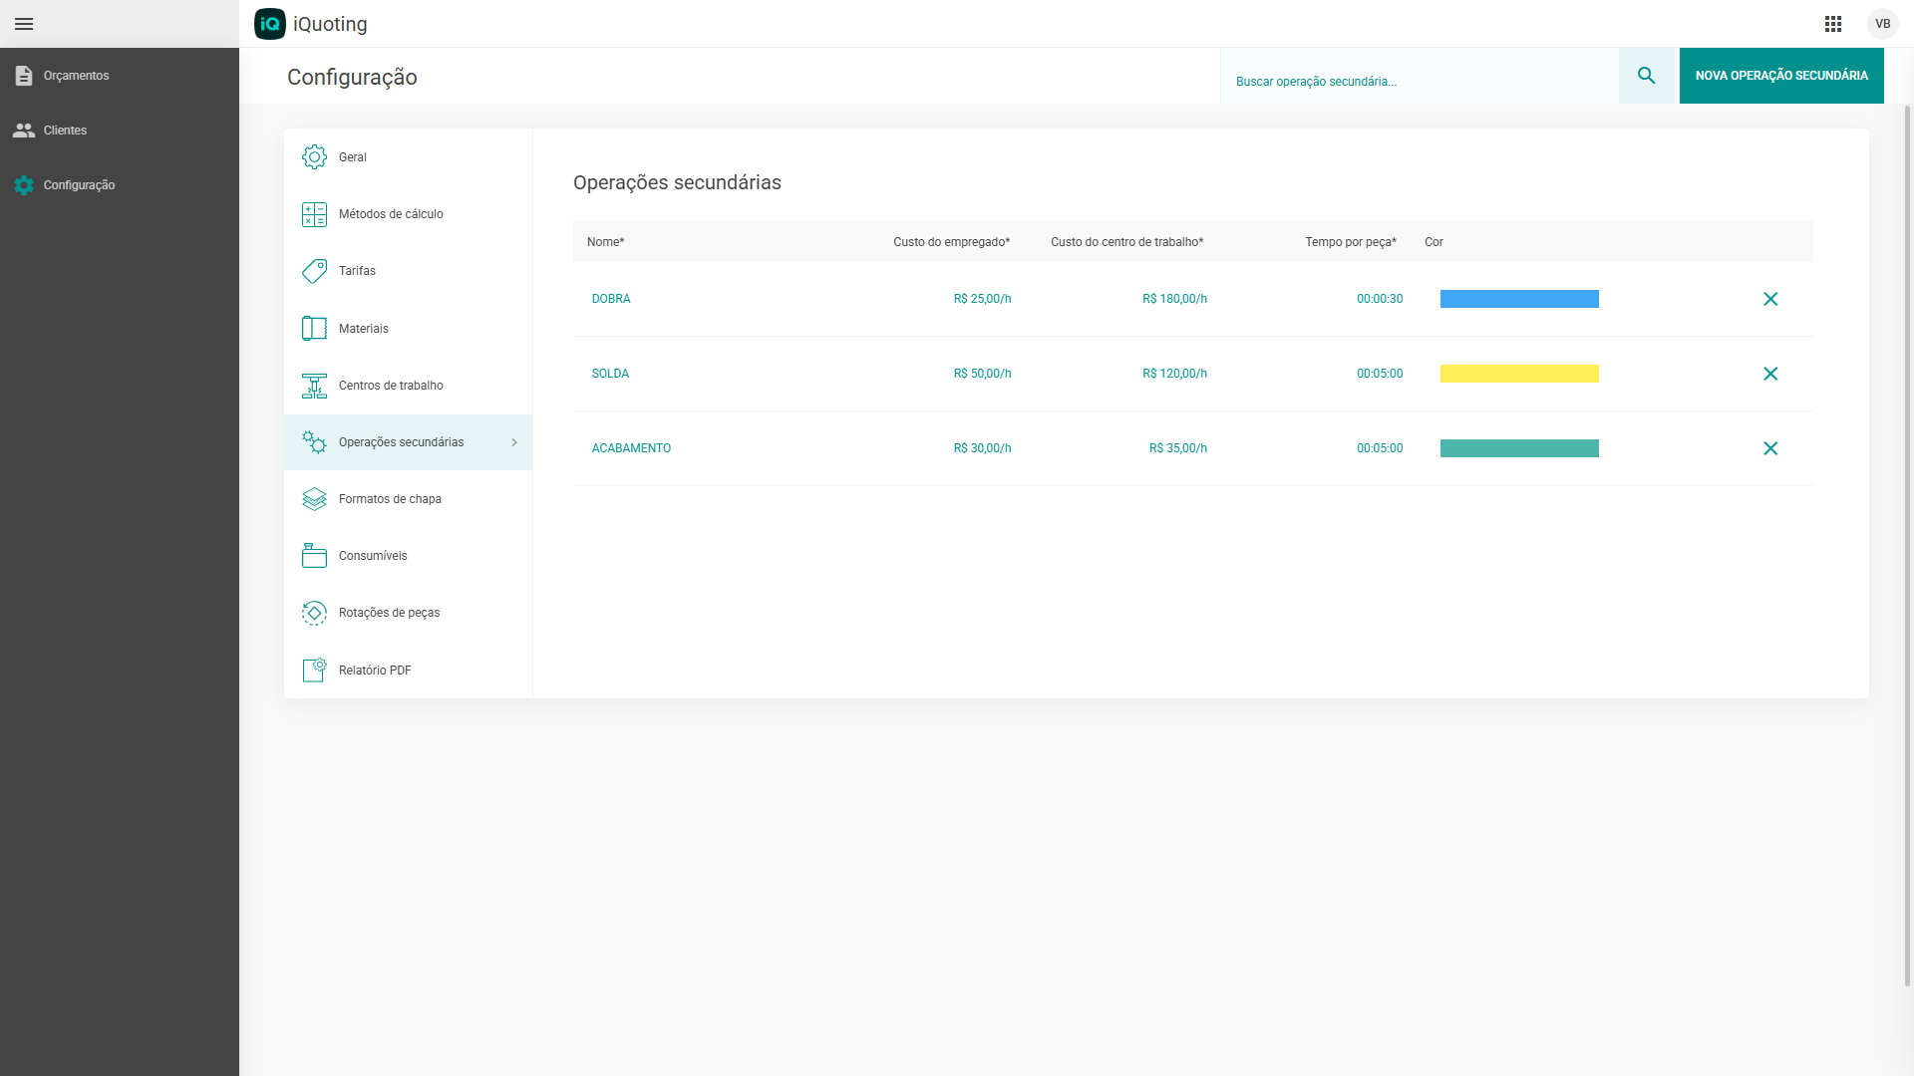Open Configuração in the sidebar
This screenshot has width=1914, height=1076.
(120, 185)
